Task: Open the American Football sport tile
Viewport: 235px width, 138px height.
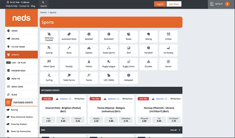Action: (49, 37)
